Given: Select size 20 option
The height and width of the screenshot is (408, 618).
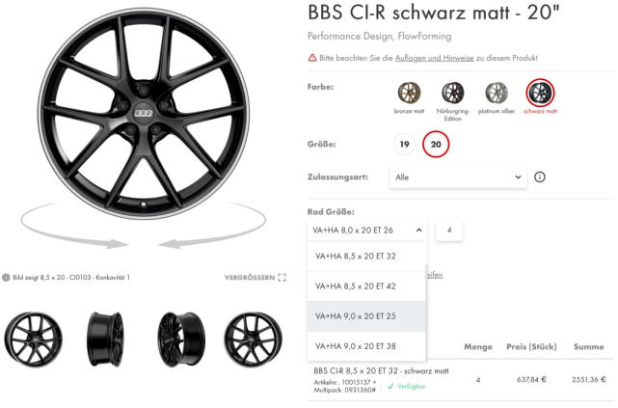Looking at the screenshot, I should 436,145.
